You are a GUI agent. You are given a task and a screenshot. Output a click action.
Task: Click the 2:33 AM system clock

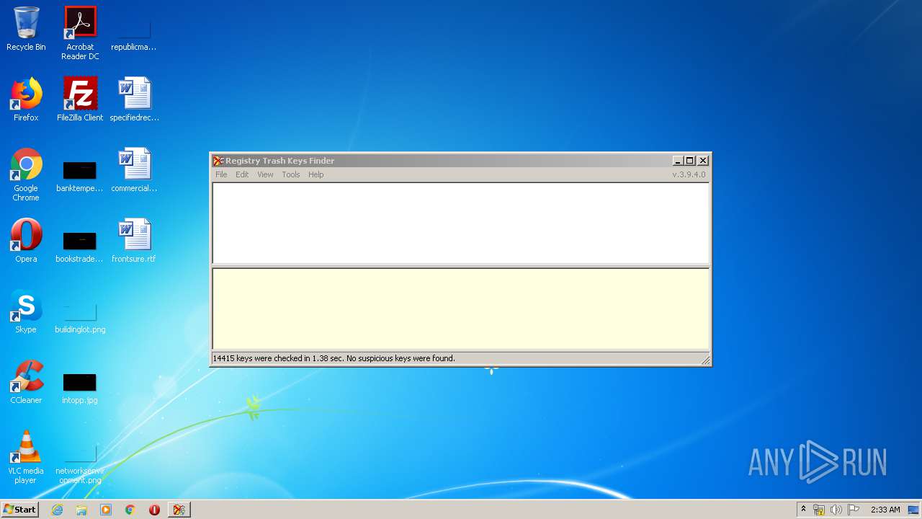point(885,510)
